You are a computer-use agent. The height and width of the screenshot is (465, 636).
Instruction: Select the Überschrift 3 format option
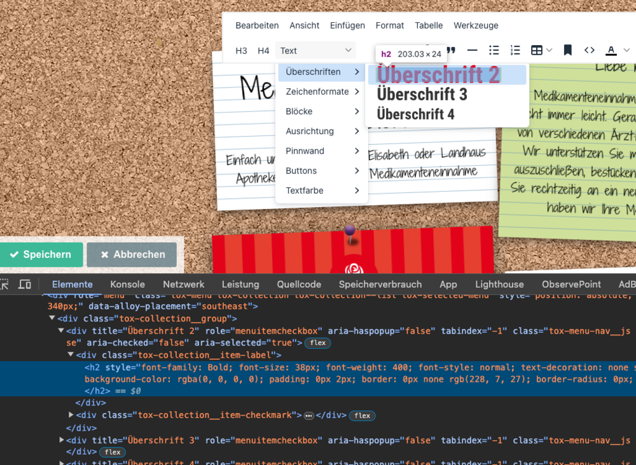422,95
